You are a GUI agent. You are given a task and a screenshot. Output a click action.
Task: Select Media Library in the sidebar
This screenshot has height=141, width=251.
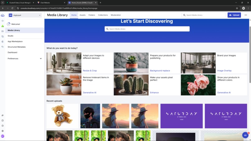pyautogui.click(x=25, y=30)
